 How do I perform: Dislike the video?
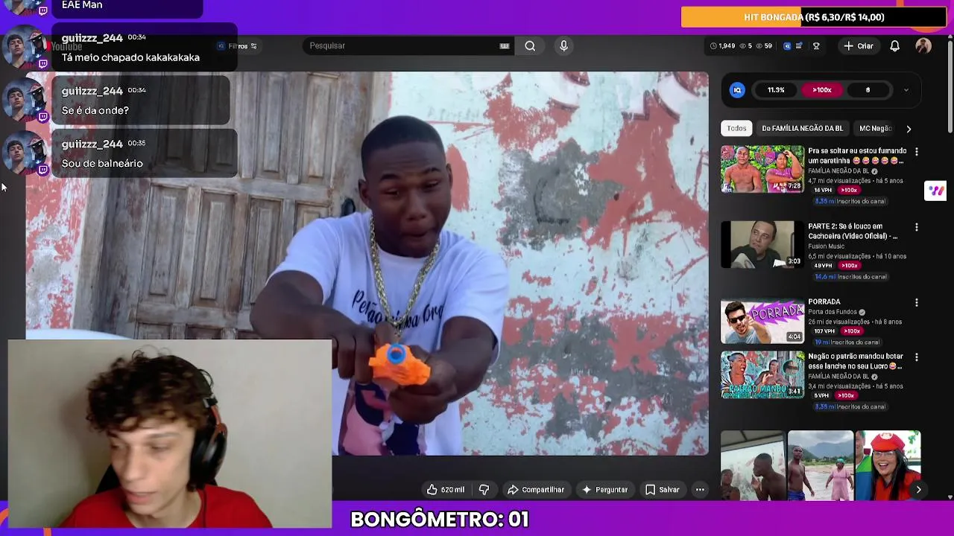point(484,490)
